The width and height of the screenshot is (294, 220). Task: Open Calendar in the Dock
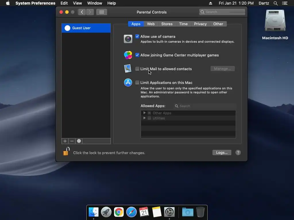(x=144, y=212)
